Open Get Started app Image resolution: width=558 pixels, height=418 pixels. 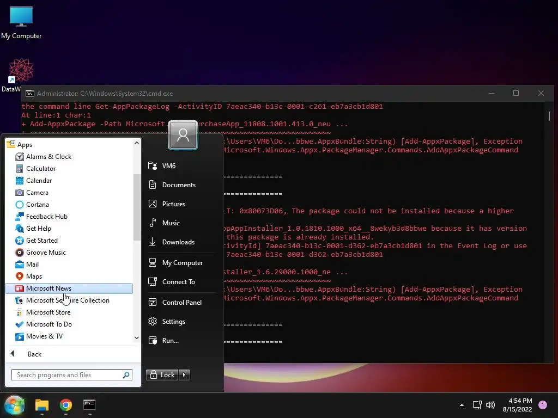coord(69,240)
